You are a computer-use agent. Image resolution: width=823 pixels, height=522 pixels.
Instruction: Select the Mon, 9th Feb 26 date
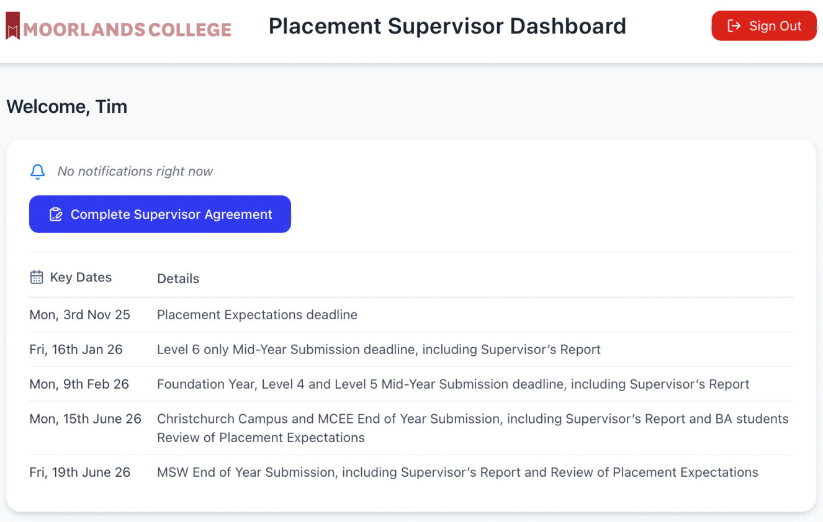point(79,384)
